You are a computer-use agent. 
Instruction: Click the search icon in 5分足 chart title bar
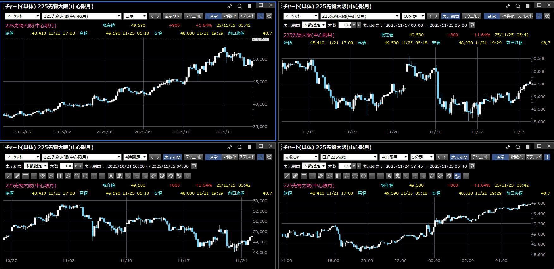(518, 147)
